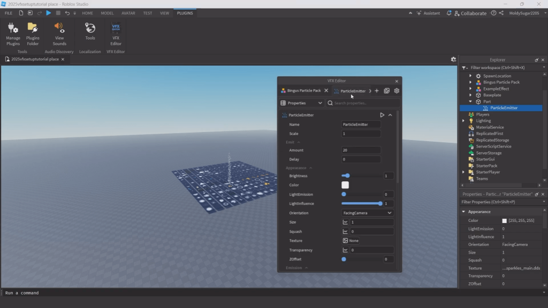Expand Lighting in Explorer
This screenshot has height=308, width=548.
click(x=463, y=121)
